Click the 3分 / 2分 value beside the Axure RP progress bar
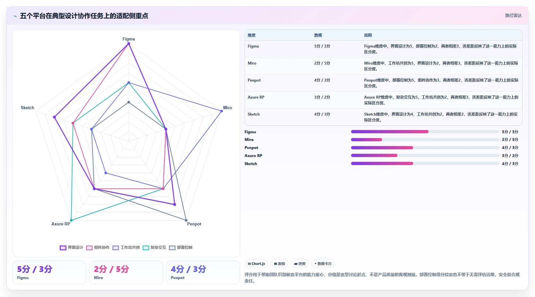 510,156
